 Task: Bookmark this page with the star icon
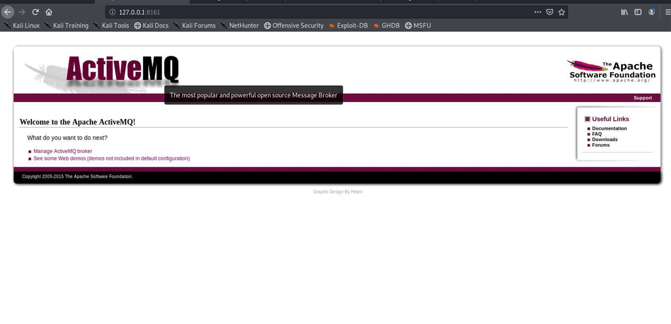562,12
